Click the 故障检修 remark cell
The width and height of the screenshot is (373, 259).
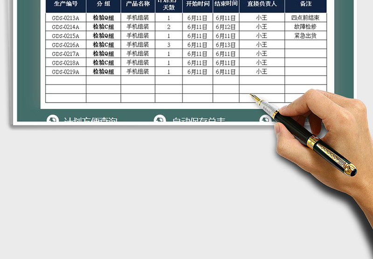pos(305,27)
